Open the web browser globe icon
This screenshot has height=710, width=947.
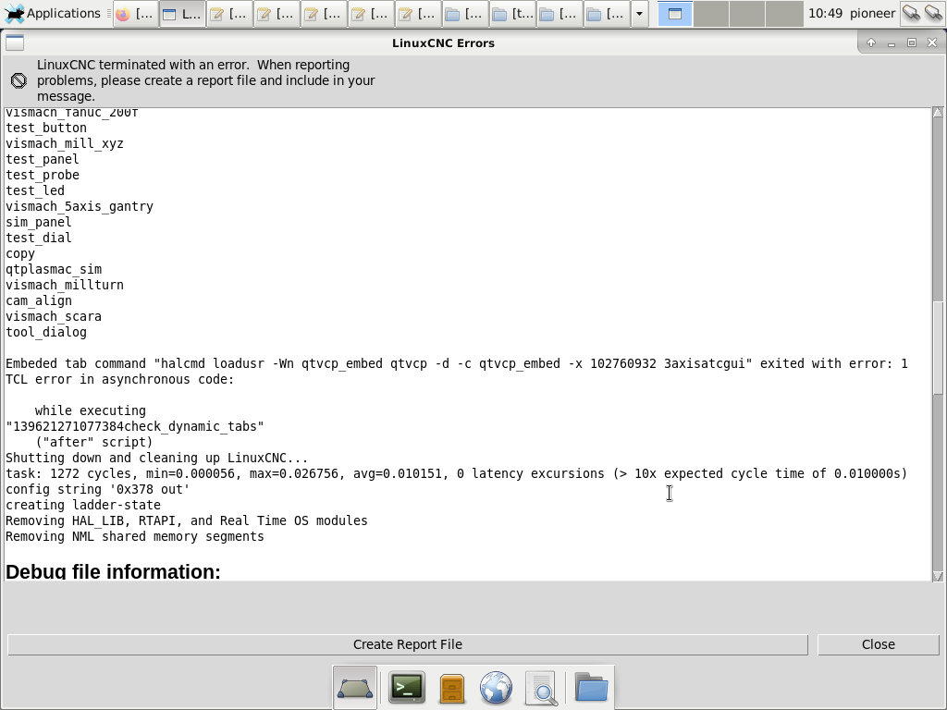(x=497, y=688)
